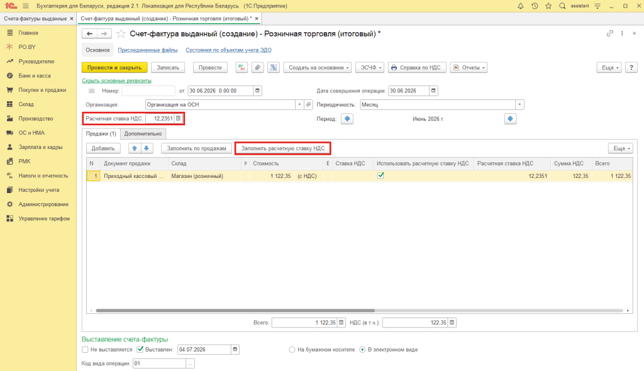This screenshot has height=371, width=644.
Task: Click the horizontal scrollbar of the table
Action: click(235, 311)
